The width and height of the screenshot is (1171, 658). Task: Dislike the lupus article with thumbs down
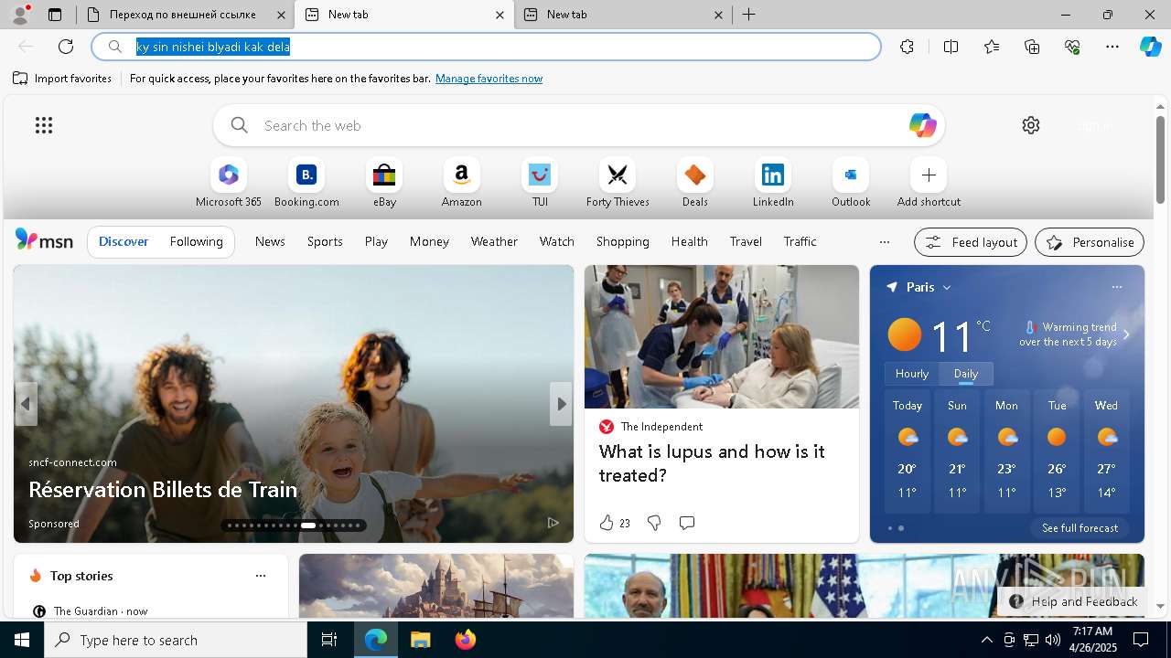(x=654, y=523)
